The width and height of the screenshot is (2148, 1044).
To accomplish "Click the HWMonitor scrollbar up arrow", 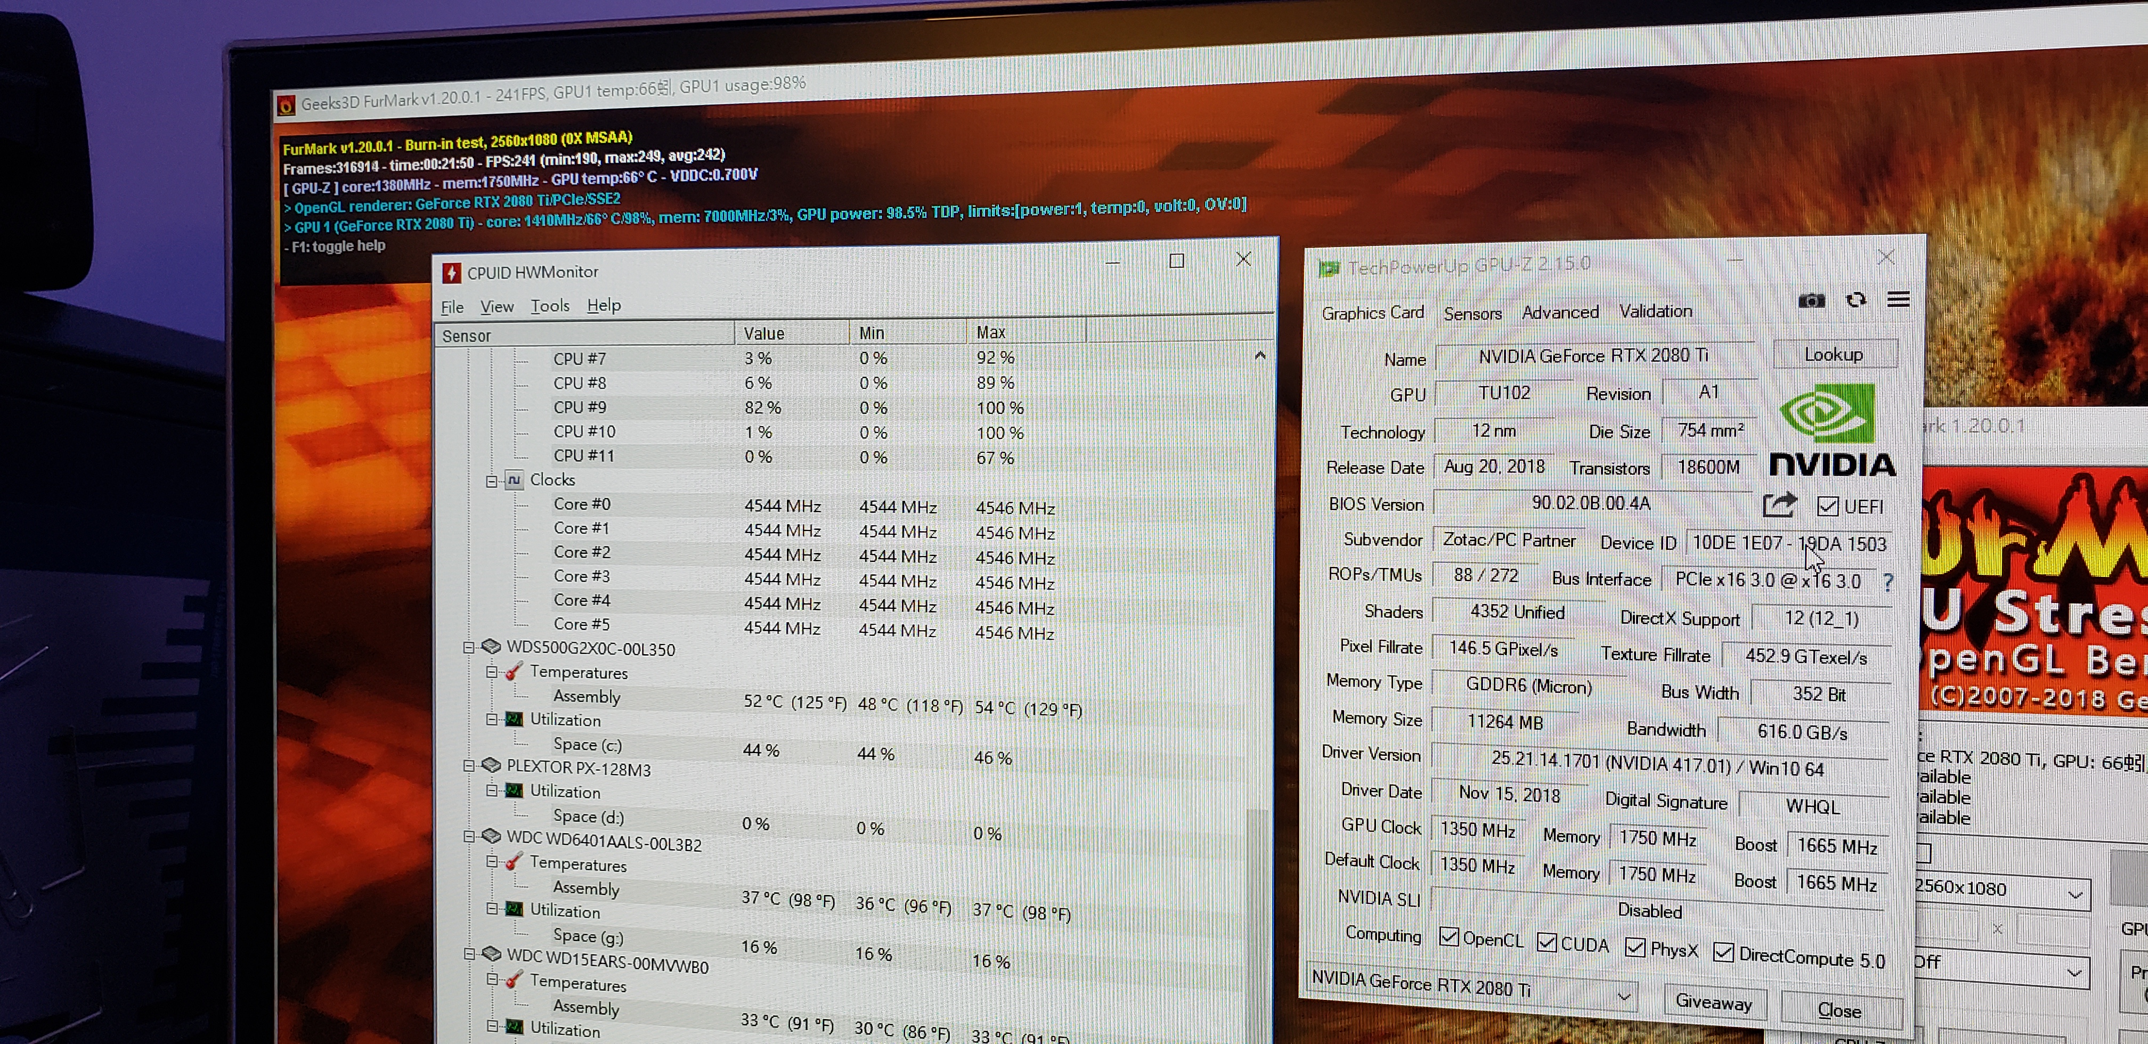I will (x=1260, y=356).
